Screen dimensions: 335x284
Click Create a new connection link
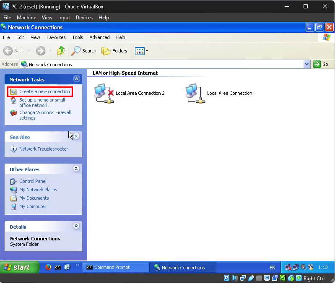tap(44, 92)
